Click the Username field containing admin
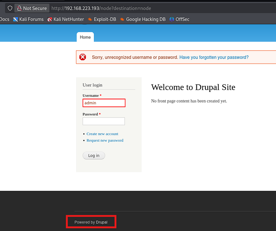276x231 pixels. (104, 103)
